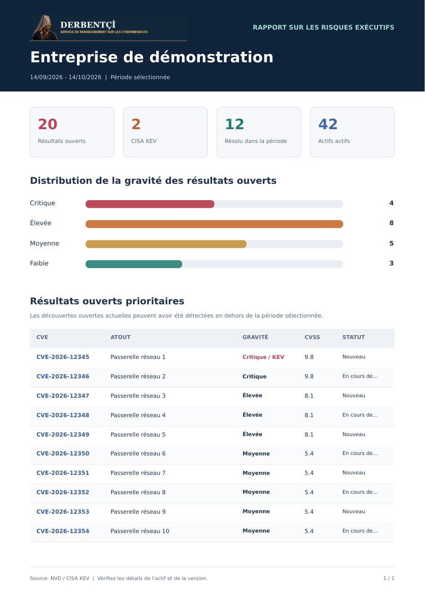
Task: Open the CVE-2026-12346 link
Action: 63,377
